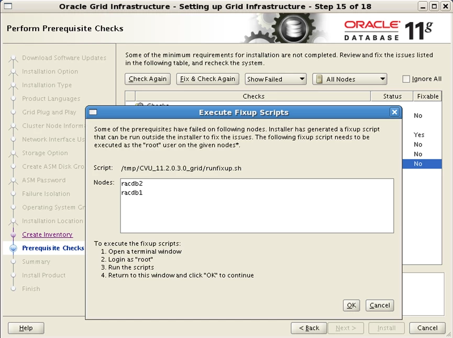Click the Storage Option step icon
The height and width of the screenshot is (338, 453).
13,153
